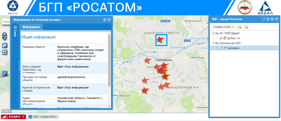
Task: Minimize the НДП - города Росатома panel
Action: click(x=272, y=19)
